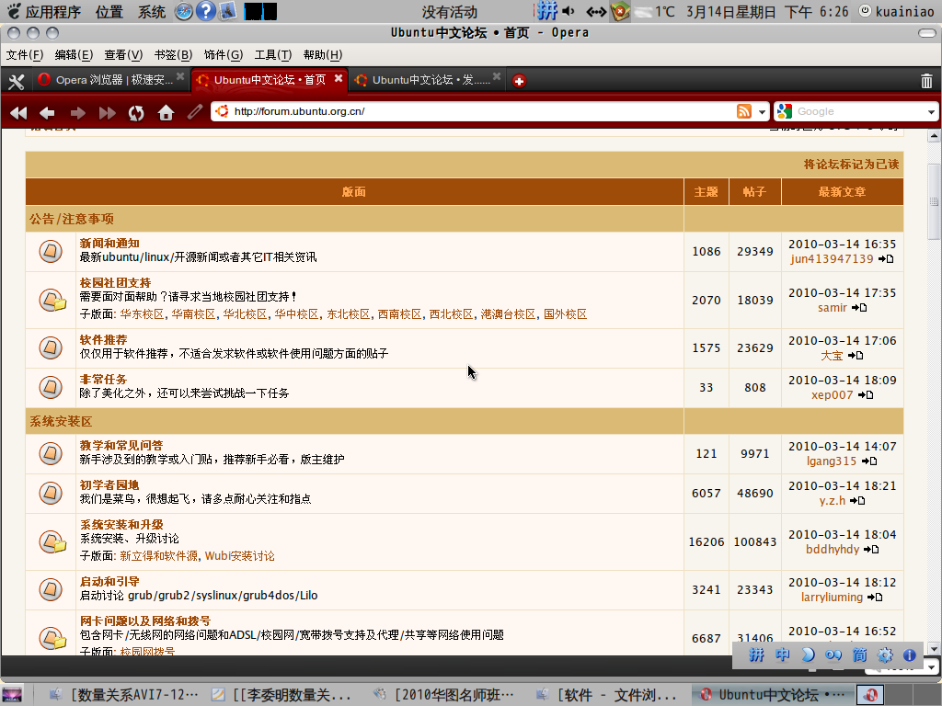Viewport: 942px width, 706px height.
Task: Click the 拼 pinyin button on IME bar
Action: pyautogui.click(x=756, y=655)
